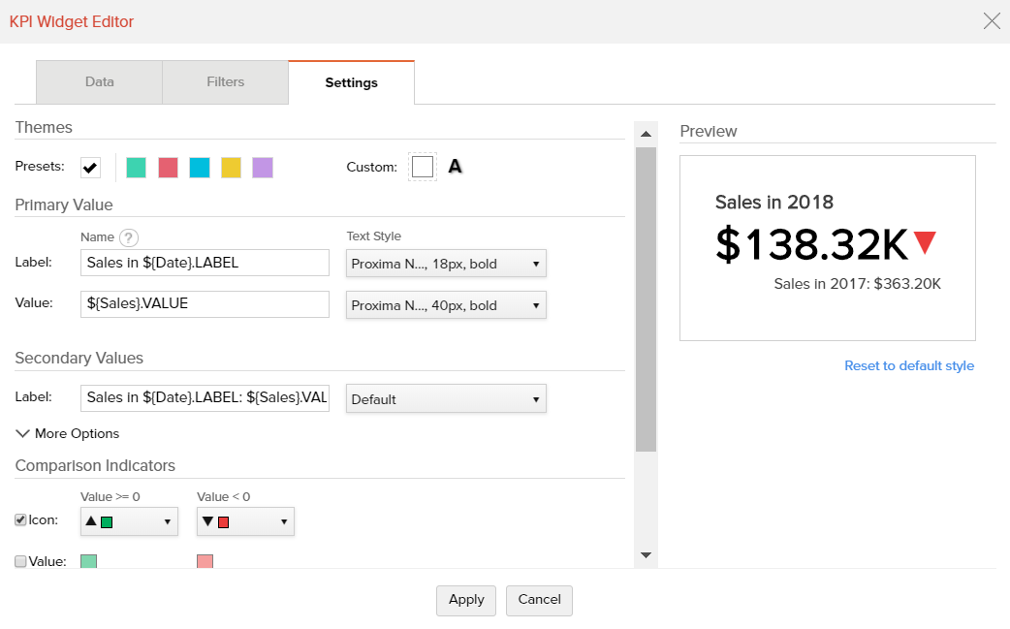Click the Reset to default style link
Viewport: 1010px width, 629px height.
pyautogui.click(x=909, y=366)
